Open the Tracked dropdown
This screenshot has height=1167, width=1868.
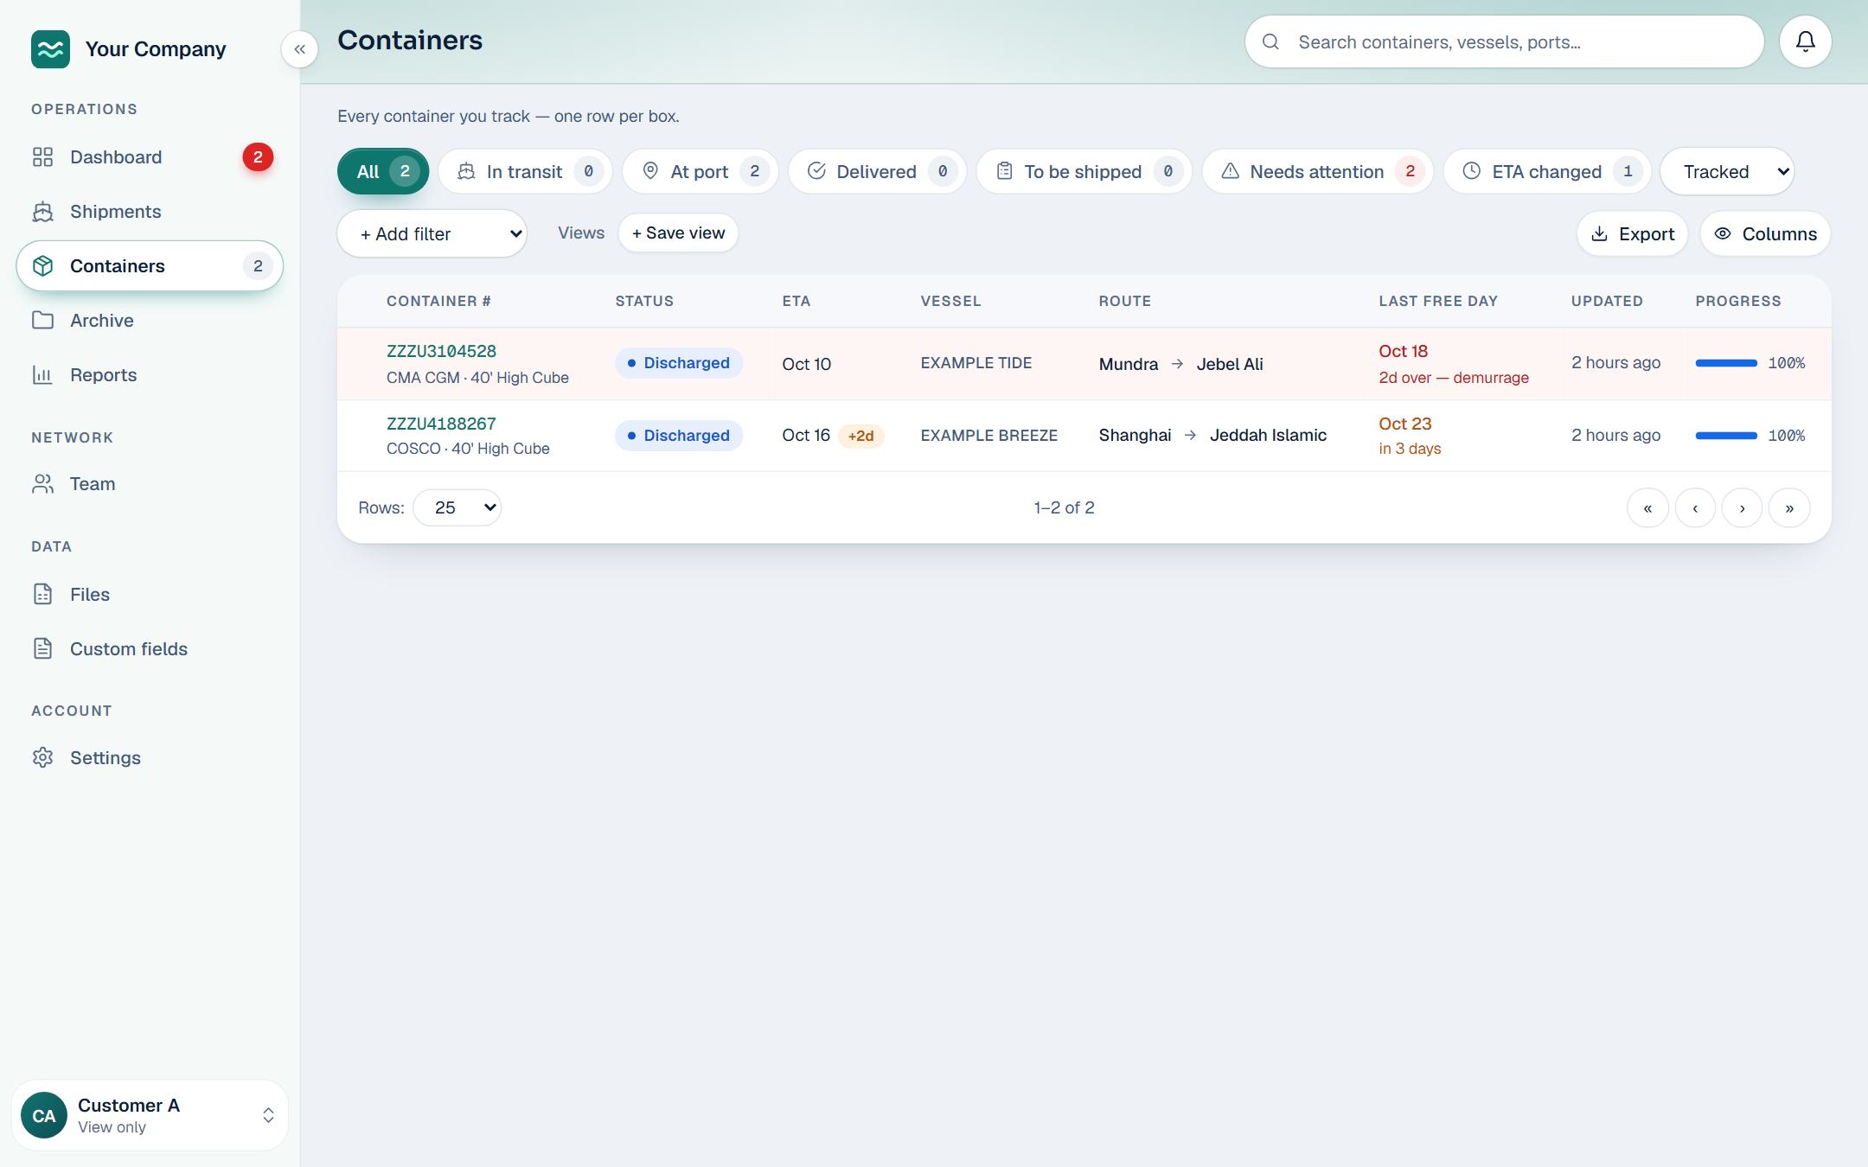pos(1727,171)
